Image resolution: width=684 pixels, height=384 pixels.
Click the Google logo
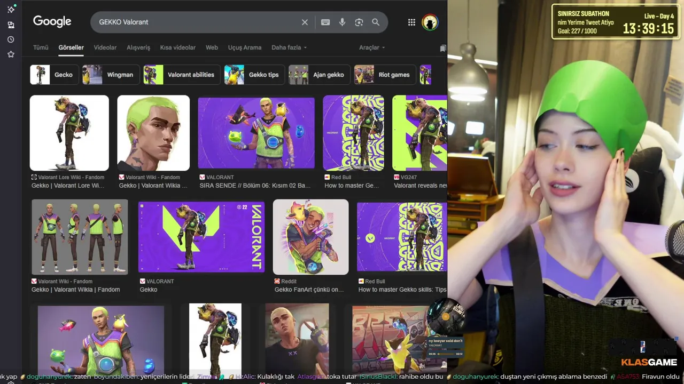click(x=52, y=21)
